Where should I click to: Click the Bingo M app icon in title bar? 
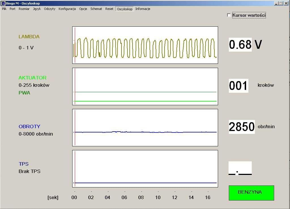pos(3,3)
